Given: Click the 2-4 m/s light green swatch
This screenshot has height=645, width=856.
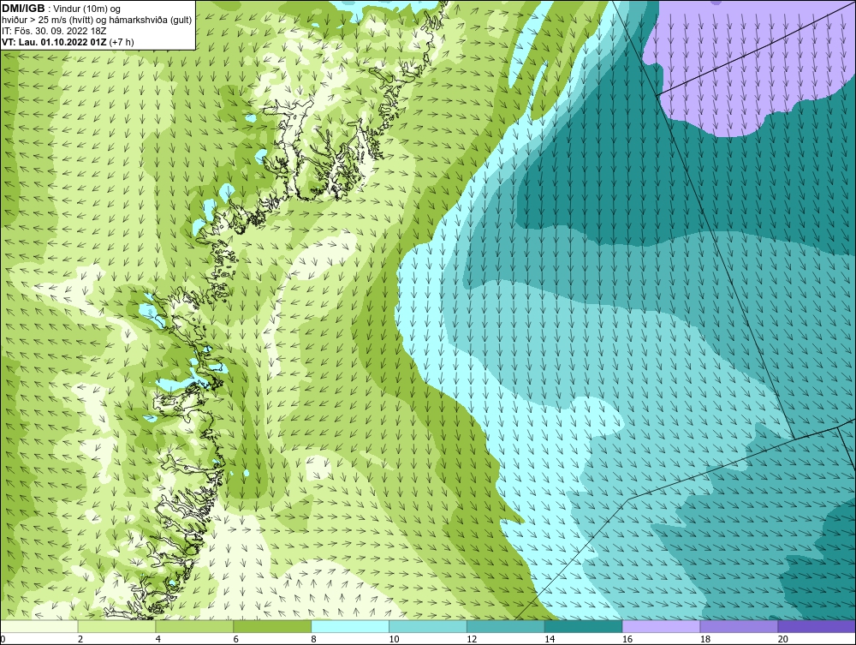Looking at the screenshot, I should [116, 626].
